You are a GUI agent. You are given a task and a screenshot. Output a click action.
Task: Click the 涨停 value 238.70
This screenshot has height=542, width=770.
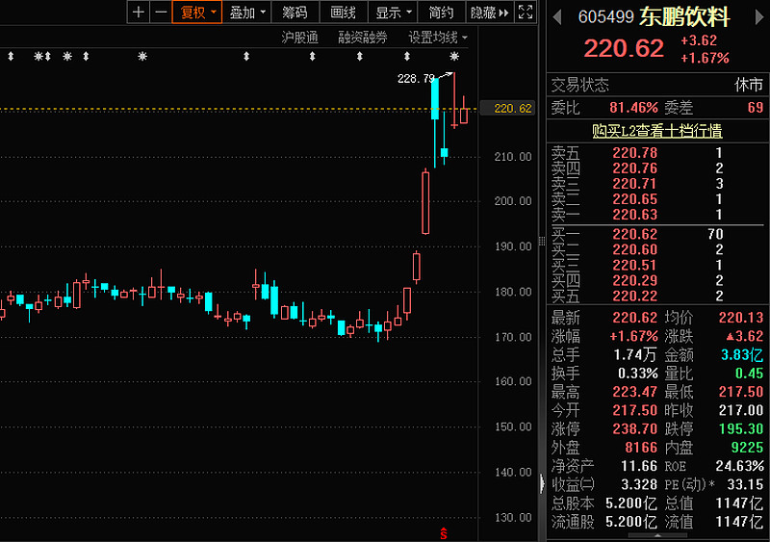pos(634,429)
